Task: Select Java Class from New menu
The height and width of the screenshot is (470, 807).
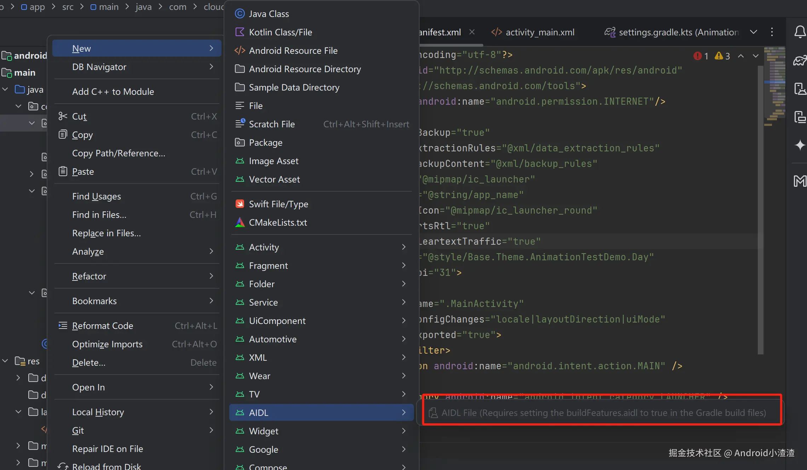Action: pyautogui.click(x=269, y=14)
